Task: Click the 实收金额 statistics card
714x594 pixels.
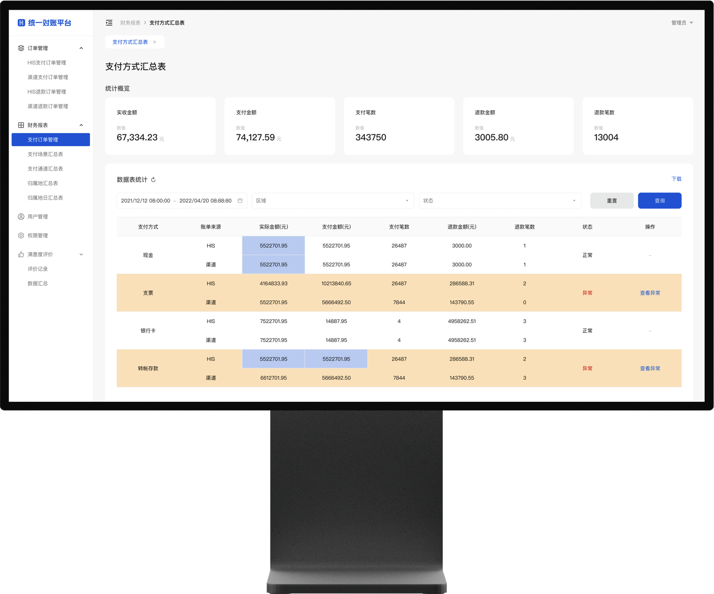Action: pos(160,126)
